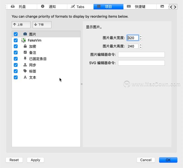Toggle the FakeVim checkbox
The image size is (183, 168).
tap(16, 40)
